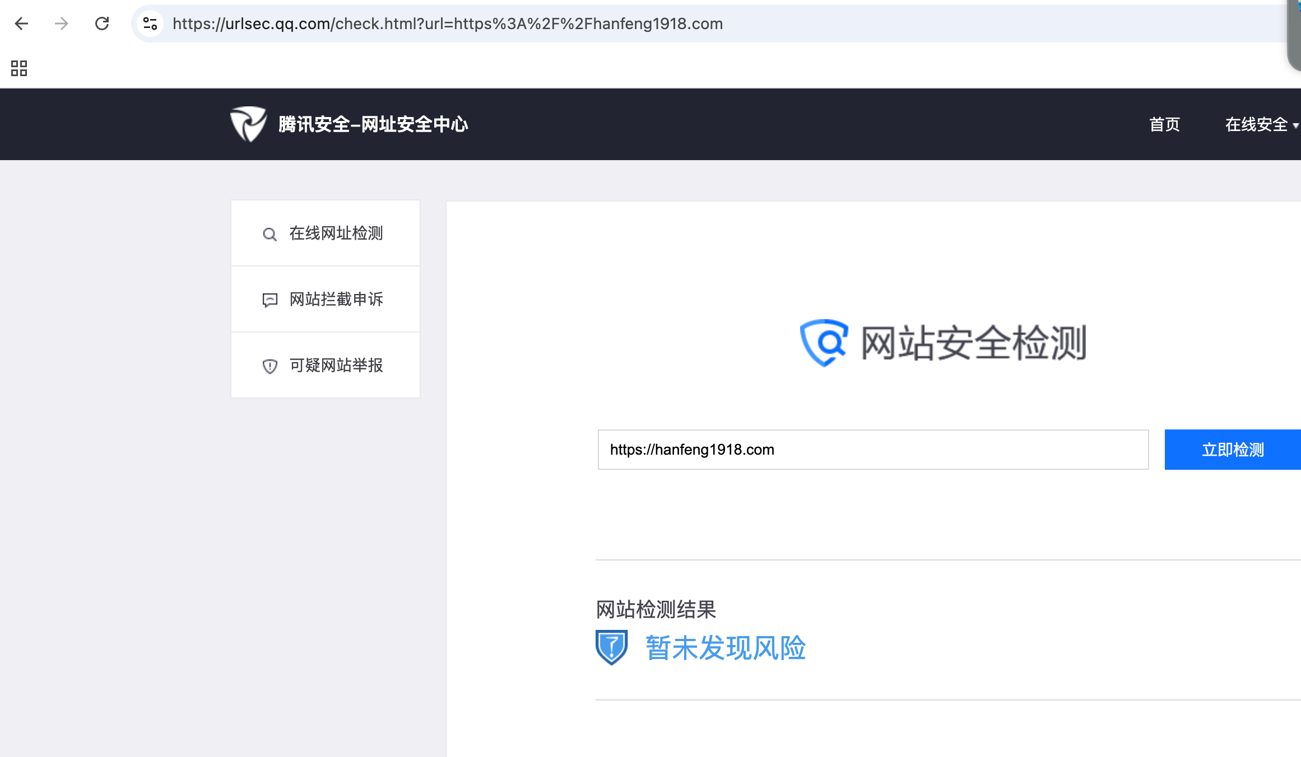Click the 暂未发现风险 result text
Screen dimensions: 1301x757
[725, 648]
